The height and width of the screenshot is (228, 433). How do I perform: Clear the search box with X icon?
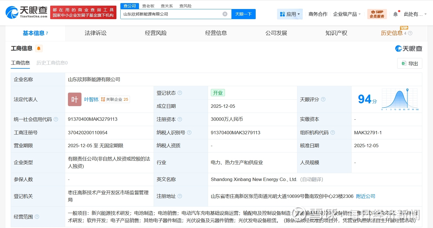[x=225, y=14]
